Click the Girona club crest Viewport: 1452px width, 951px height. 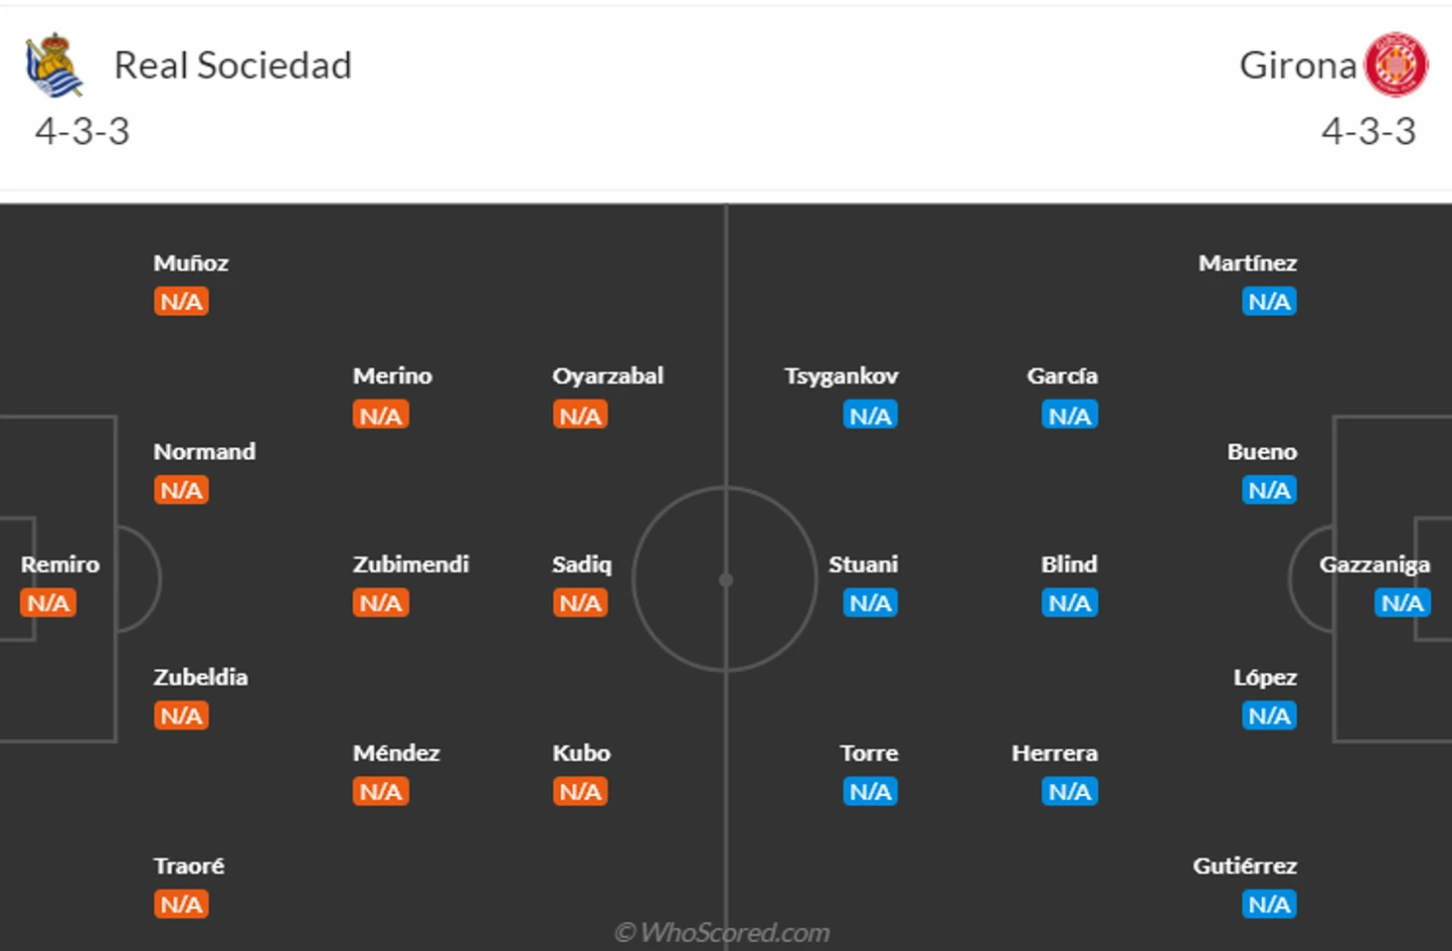1396,66
